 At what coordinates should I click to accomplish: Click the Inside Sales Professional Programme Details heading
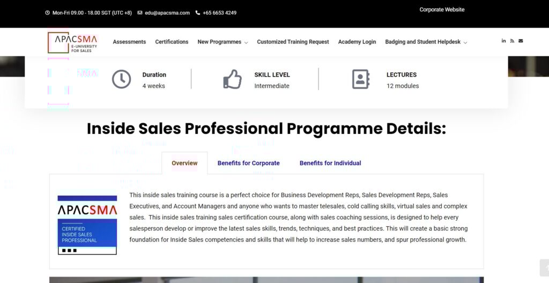click(266, 129)
